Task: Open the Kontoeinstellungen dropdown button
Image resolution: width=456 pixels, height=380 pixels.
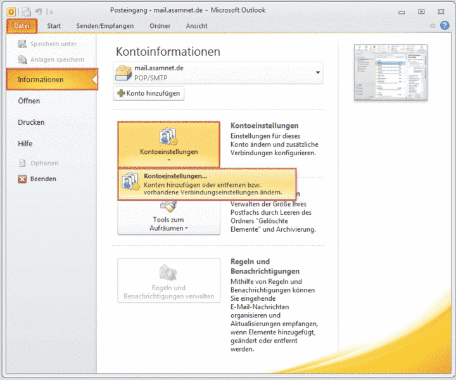Action: tap(168, 144)
